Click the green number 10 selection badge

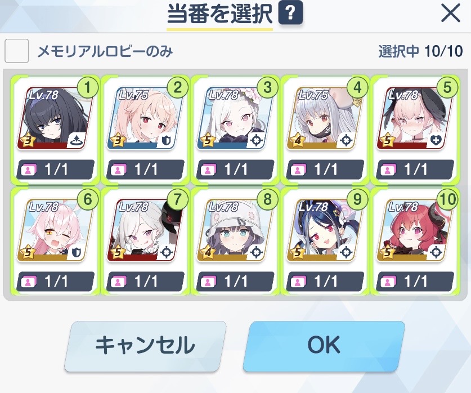pos(447,199)
